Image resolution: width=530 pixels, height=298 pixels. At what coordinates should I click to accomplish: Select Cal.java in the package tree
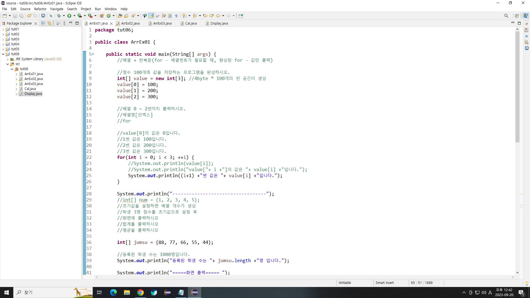tap(30, 89)
